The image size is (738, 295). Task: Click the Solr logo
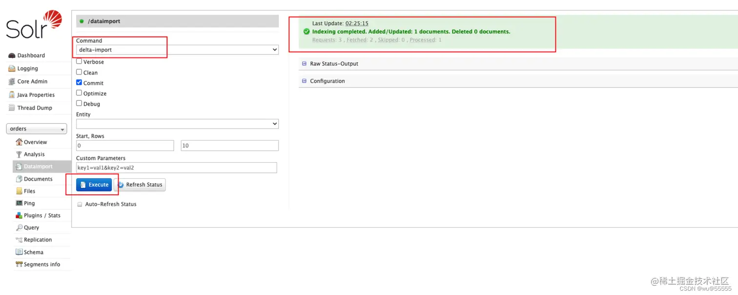pyautogui.click(x=34, y=25)
